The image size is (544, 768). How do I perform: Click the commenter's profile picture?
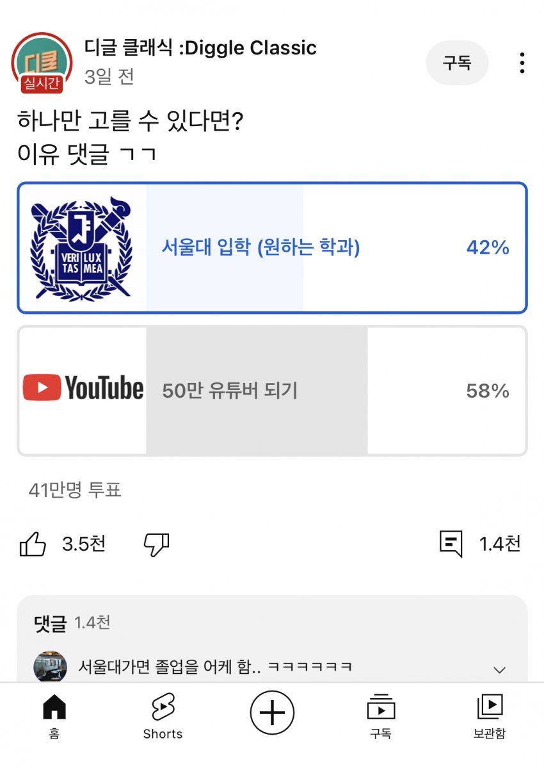point(50,667)
